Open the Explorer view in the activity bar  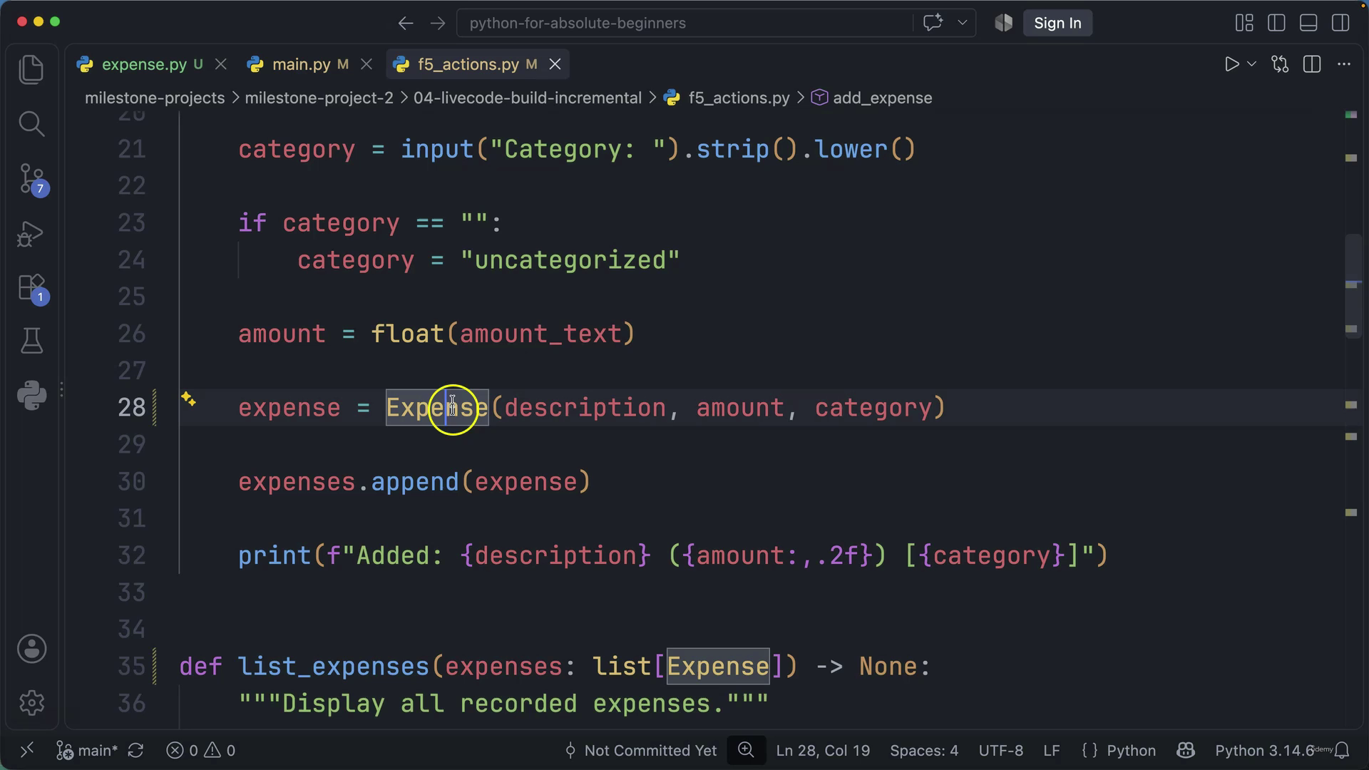coord(31,70)
